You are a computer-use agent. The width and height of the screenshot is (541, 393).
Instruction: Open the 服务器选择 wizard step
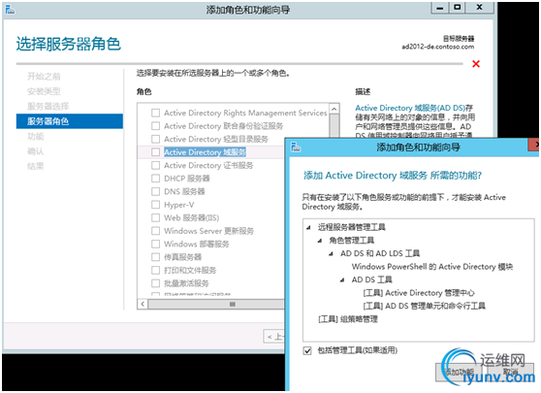pos(48,106)
